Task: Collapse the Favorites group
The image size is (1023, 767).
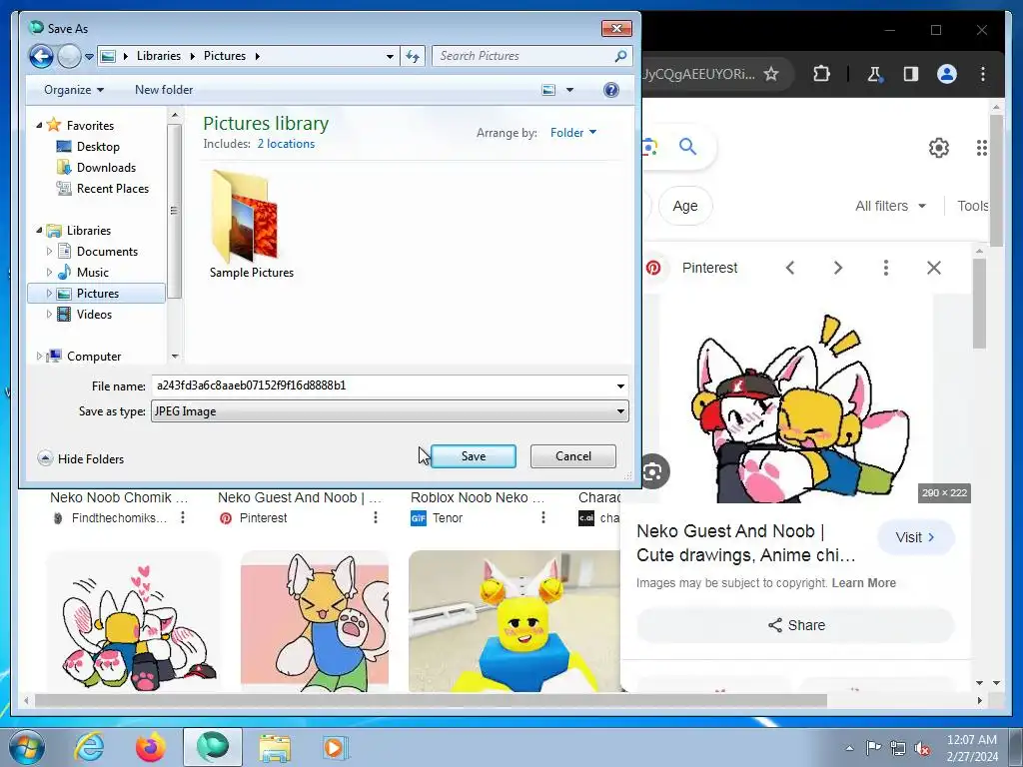Action: 39,125
